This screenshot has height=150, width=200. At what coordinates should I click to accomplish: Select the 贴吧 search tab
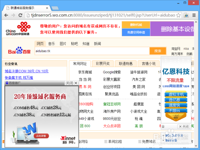(74, 43)
